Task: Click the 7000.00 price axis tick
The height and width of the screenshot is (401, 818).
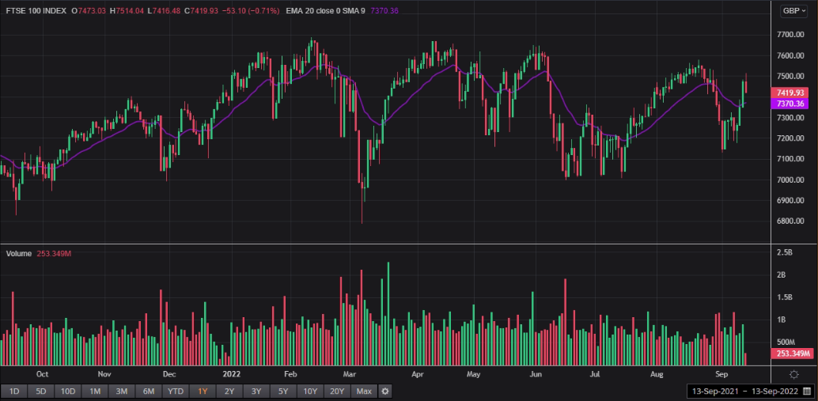Action: tap(791, 180)
